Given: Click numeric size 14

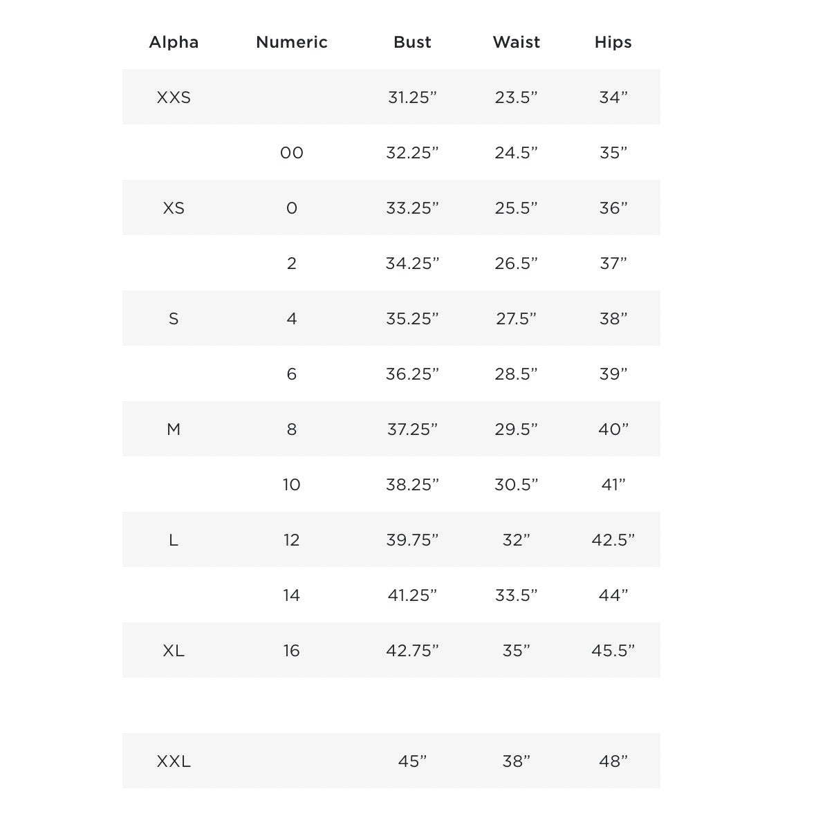Looking at the screenshot, I should [x=291, y=595].
